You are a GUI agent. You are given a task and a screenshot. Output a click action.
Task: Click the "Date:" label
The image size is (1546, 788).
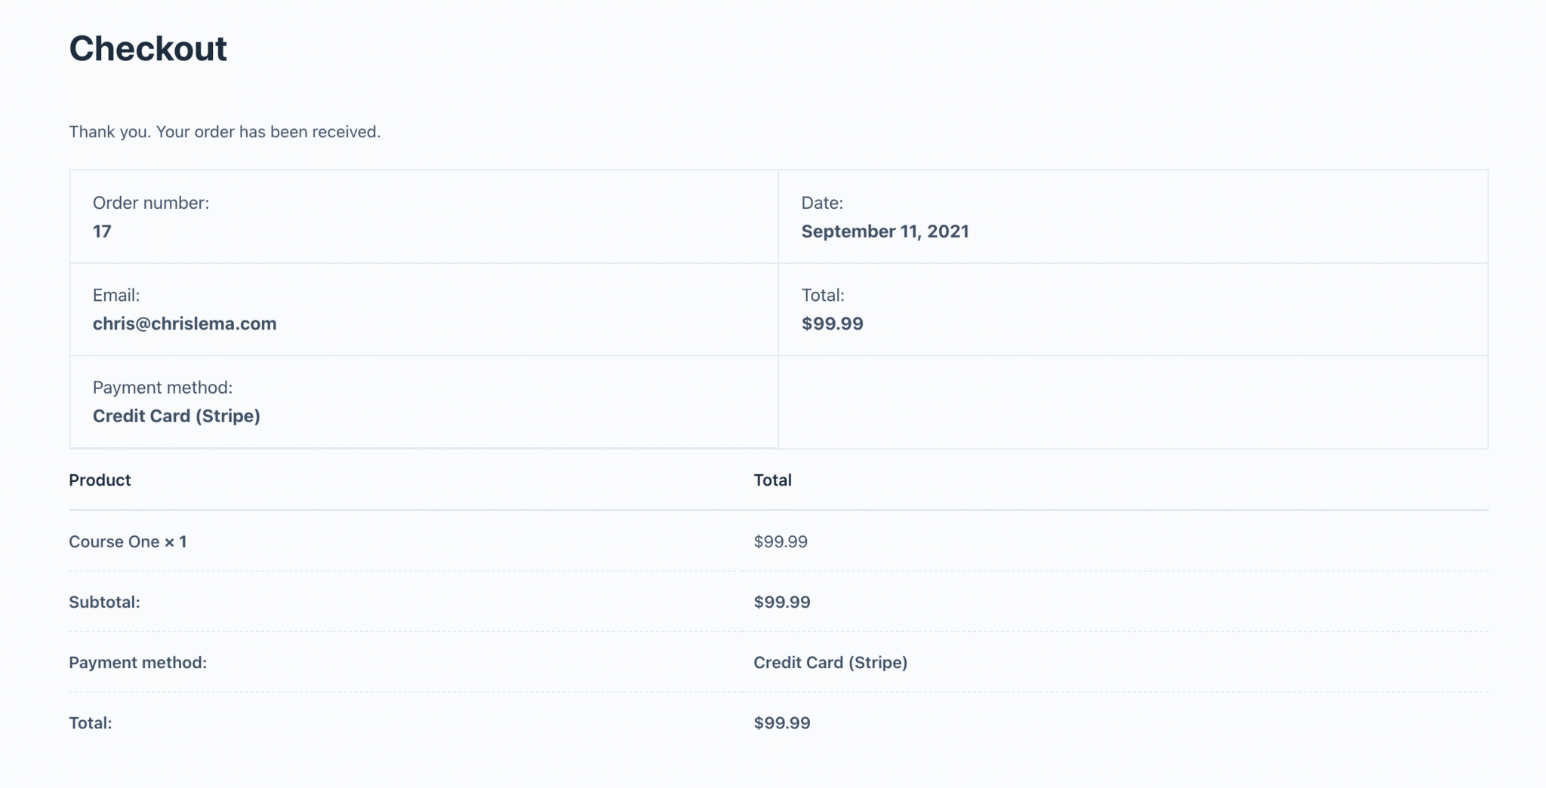click(822, 203)
